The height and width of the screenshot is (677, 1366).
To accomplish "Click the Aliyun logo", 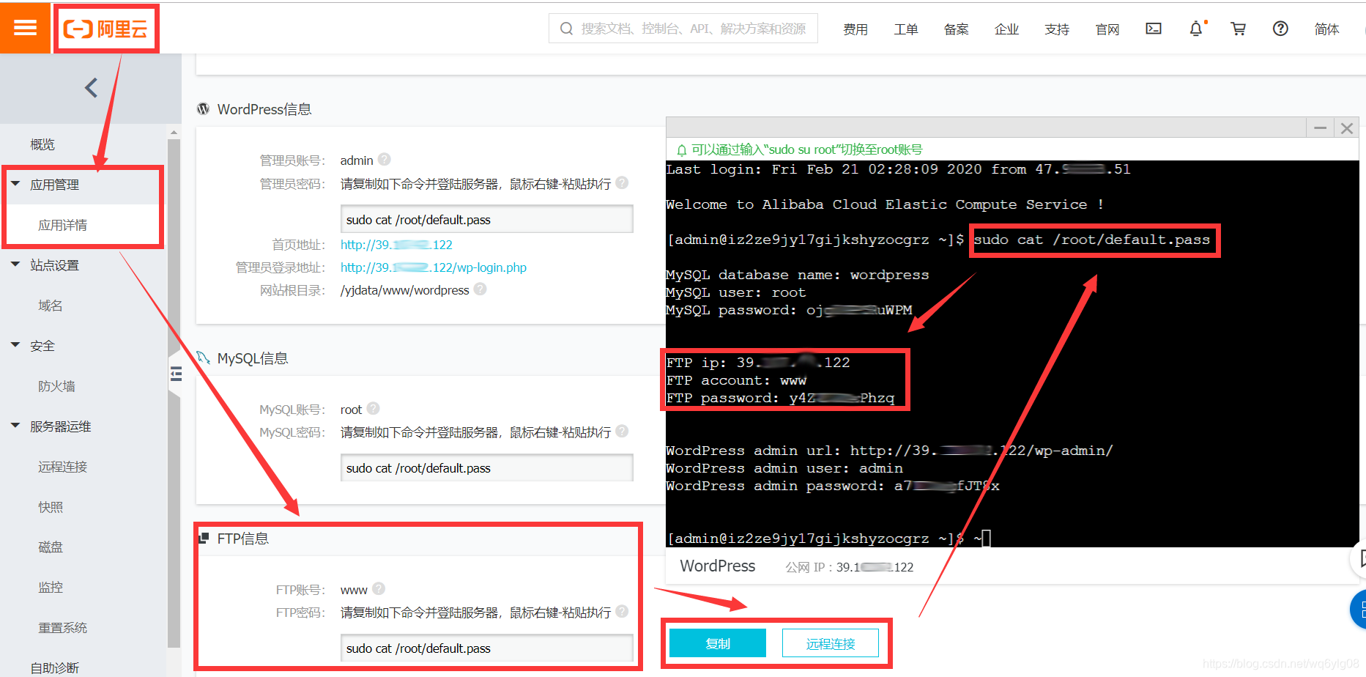I will pyautogui.click(x=106, y=29).
